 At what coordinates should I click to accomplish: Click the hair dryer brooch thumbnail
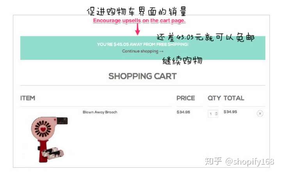pyautogui.click(x=49, y=139)
